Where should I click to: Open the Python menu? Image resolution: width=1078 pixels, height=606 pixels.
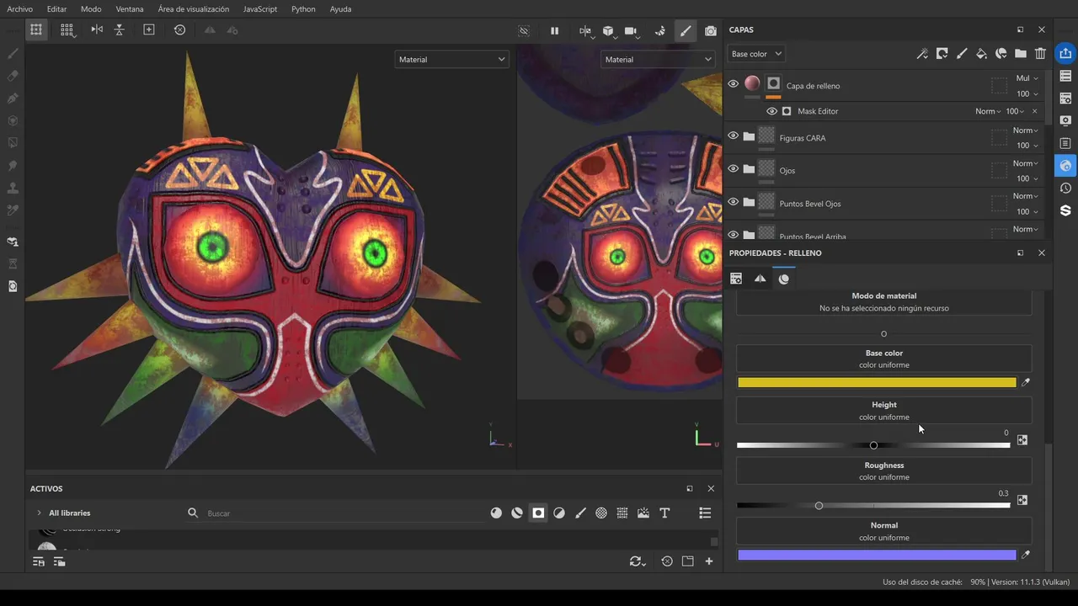tap(303, 9)
